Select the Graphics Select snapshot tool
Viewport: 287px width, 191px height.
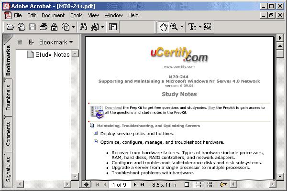pyautogui.click(x=208, y=27)
